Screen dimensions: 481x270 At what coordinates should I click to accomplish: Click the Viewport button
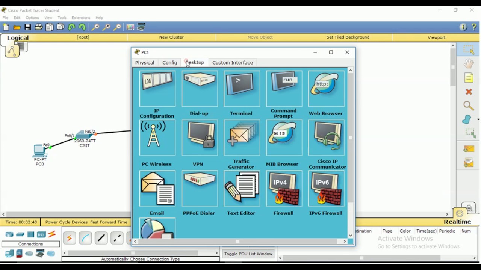[436, 37]
